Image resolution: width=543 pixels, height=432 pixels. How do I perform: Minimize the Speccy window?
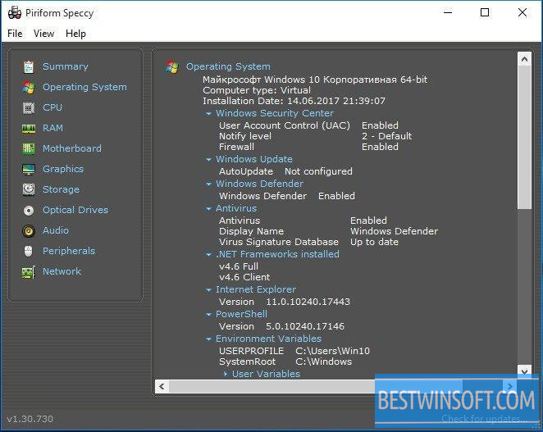click(448, 13)
